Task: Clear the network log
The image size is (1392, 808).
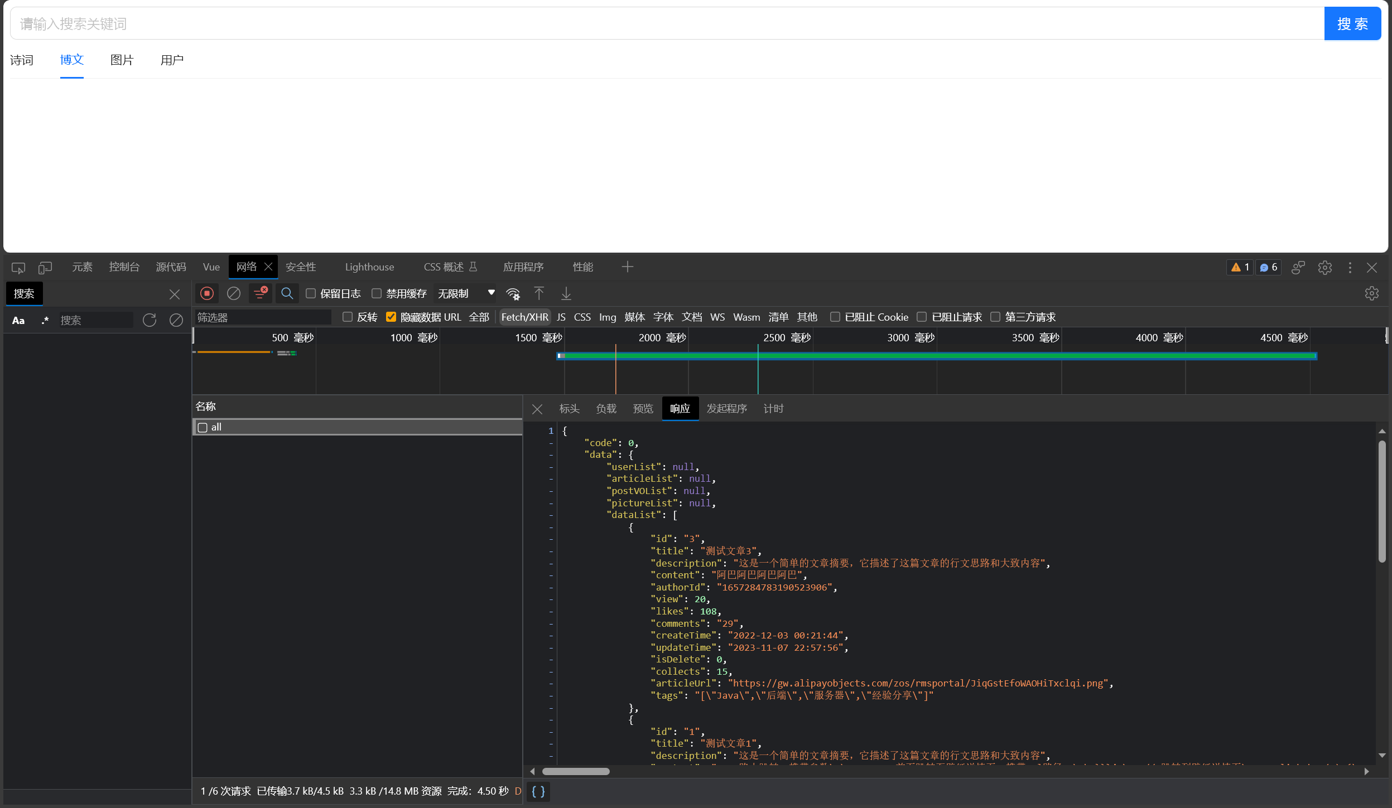Action: [234, 293]
